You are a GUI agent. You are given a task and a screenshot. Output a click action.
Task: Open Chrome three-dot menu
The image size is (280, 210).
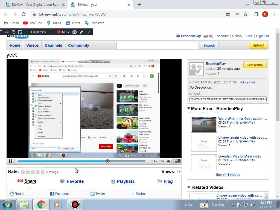tap(274, 14)
